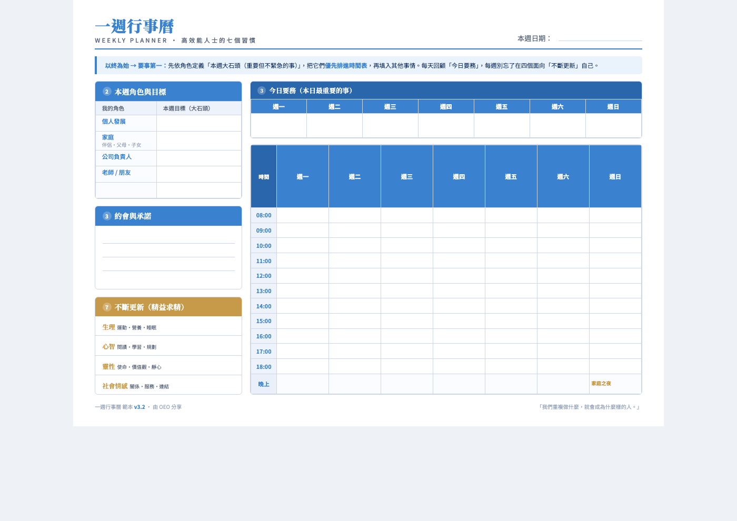Click the 社會情感 renewal row
The image size is (737, 521).
pyautogui.click(x=168, y=385)
